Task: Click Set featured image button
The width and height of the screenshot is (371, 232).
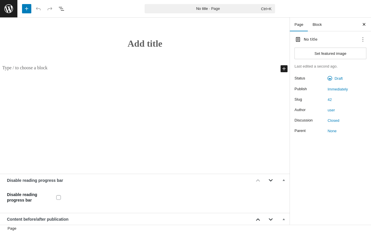Action: click(x=330, y=53)
